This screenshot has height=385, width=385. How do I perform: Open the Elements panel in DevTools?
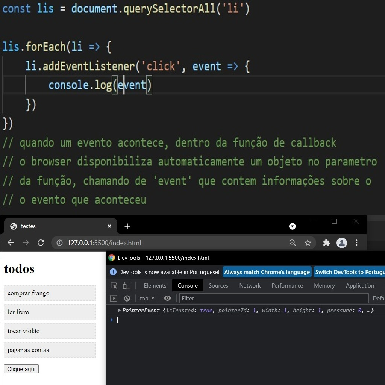(x=155, y=285)
